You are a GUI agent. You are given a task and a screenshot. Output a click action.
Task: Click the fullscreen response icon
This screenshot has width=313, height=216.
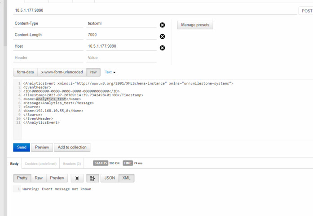(77, 178)
